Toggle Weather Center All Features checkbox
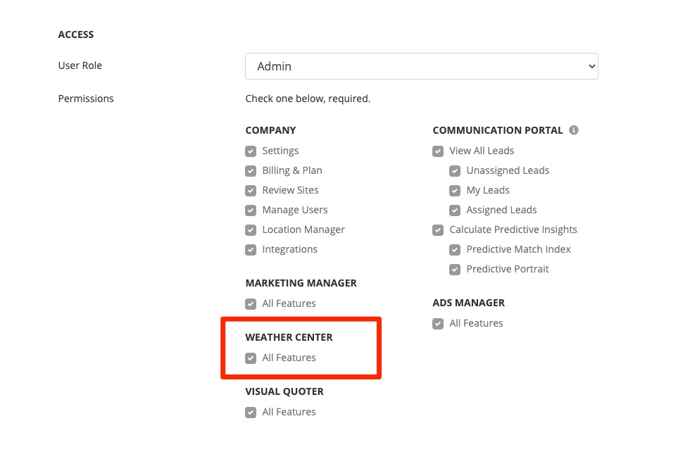 tap(251, 358)
